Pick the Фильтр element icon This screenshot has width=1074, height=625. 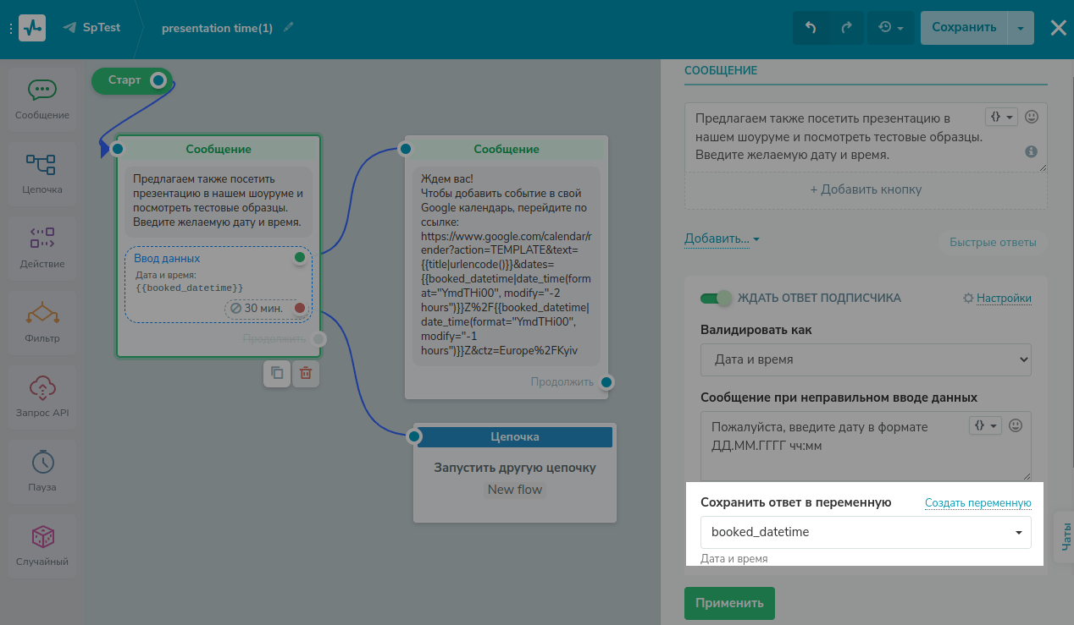click(x=42, y=315)
